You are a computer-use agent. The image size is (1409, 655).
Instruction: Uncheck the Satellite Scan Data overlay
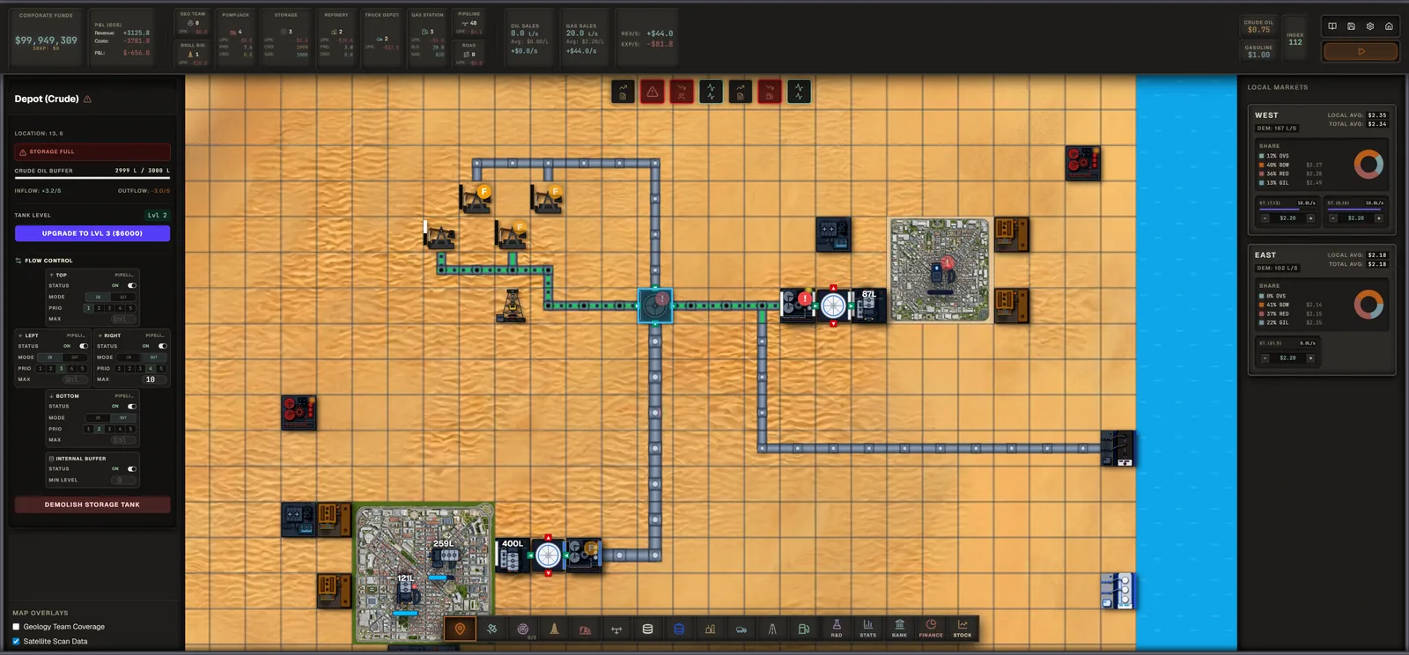pos(16,641)
